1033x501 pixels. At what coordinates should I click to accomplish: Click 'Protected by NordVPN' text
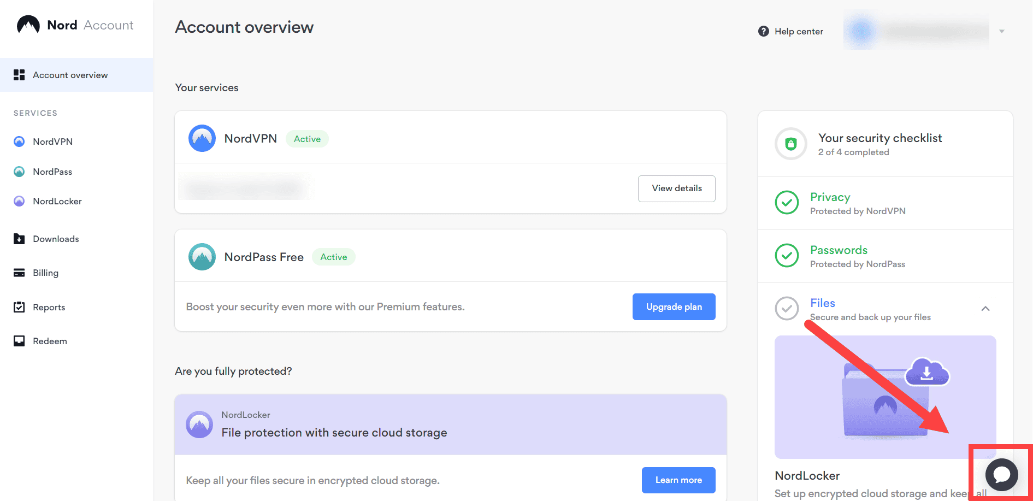(x=858, y=211)
